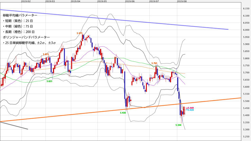Select the 5.850 price axis value

[246, 52]
